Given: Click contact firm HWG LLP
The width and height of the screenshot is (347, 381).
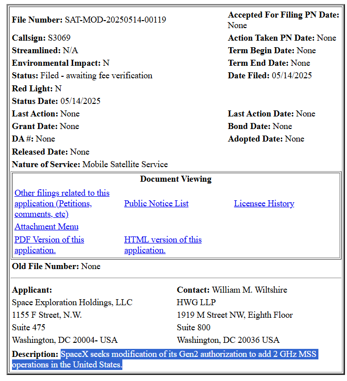Looking at the screenshot, I should 196,302.
